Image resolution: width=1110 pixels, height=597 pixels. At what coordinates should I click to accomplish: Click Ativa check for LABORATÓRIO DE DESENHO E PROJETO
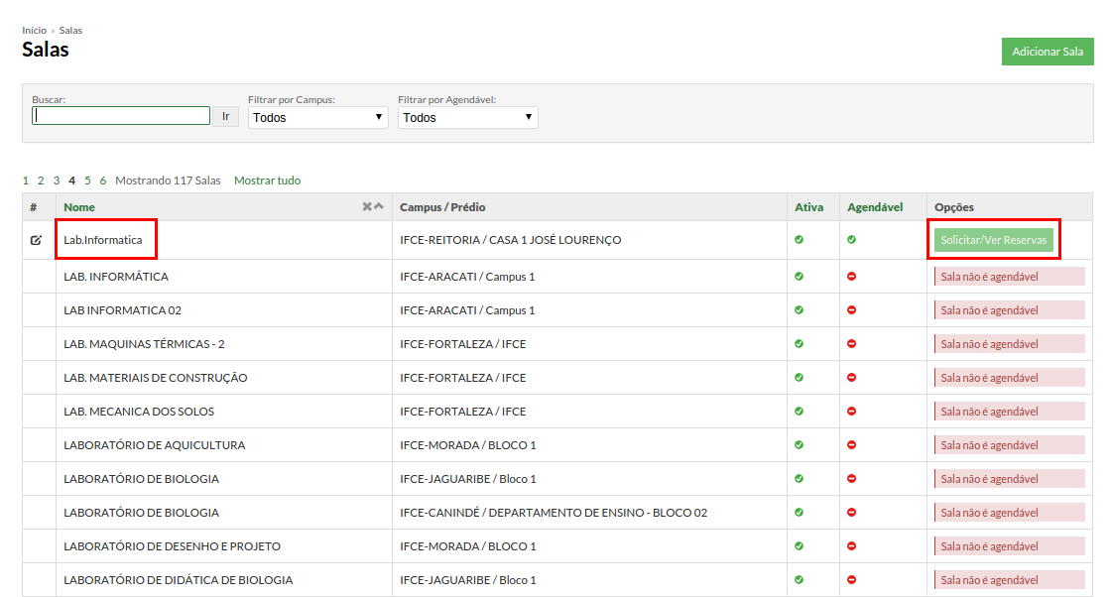(x=800, y=546)
